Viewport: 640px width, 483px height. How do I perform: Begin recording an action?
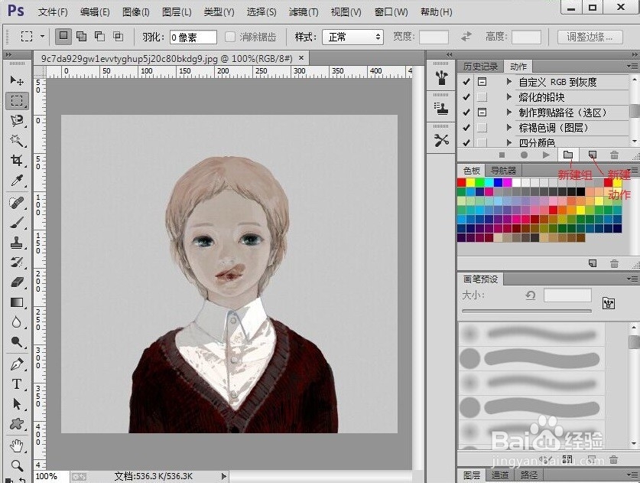[524, 155]
